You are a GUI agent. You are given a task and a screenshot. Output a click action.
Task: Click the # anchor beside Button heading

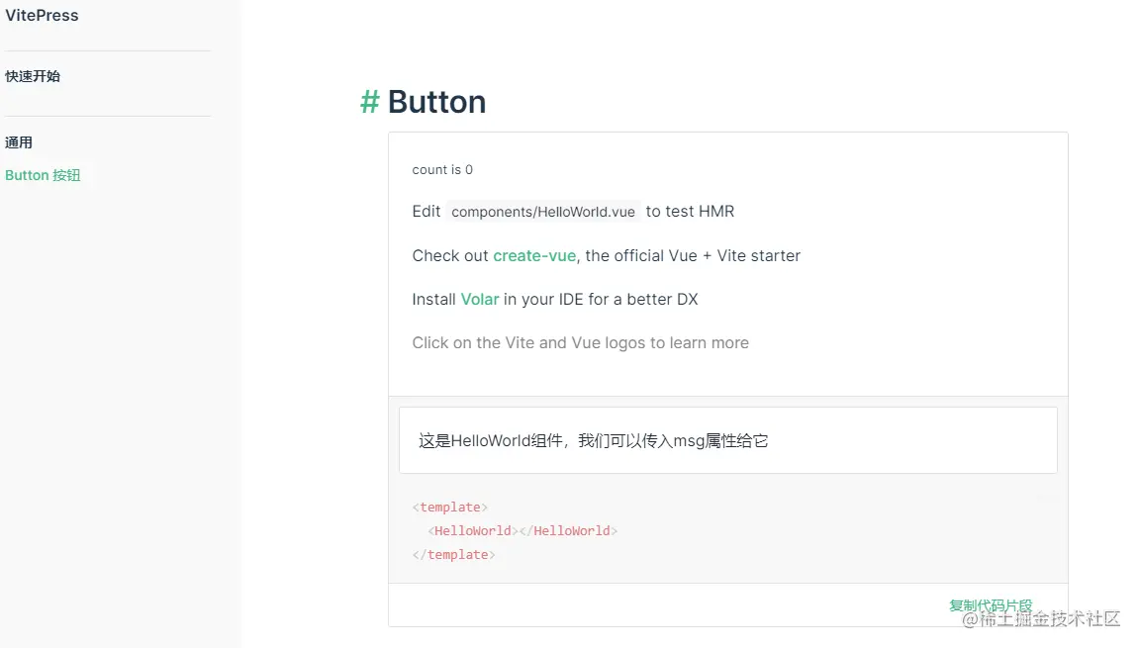point(369,102)
